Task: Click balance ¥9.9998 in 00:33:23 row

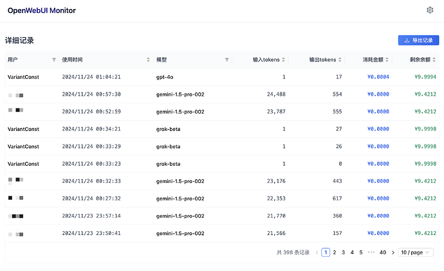Action: click(425, 164)
